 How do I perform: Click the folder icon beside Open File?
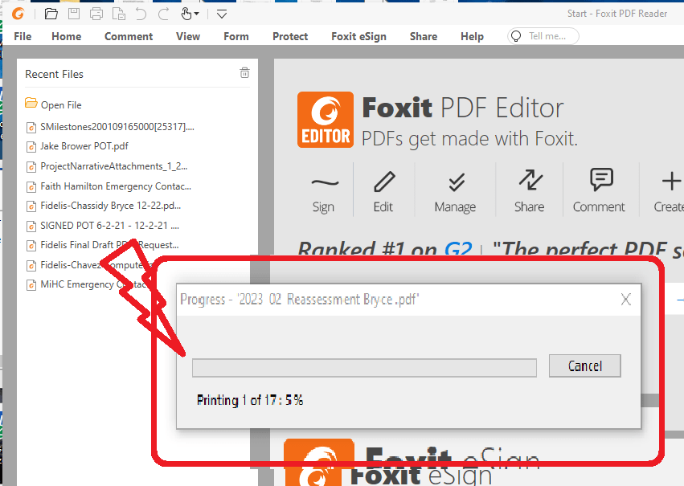[x=31, y=104]
